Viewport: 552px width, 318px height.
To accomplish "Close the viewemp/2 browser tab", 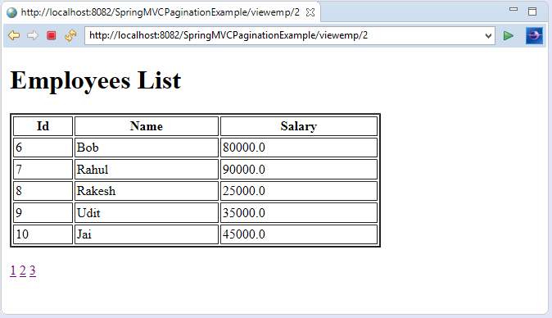I will point(310,12).
